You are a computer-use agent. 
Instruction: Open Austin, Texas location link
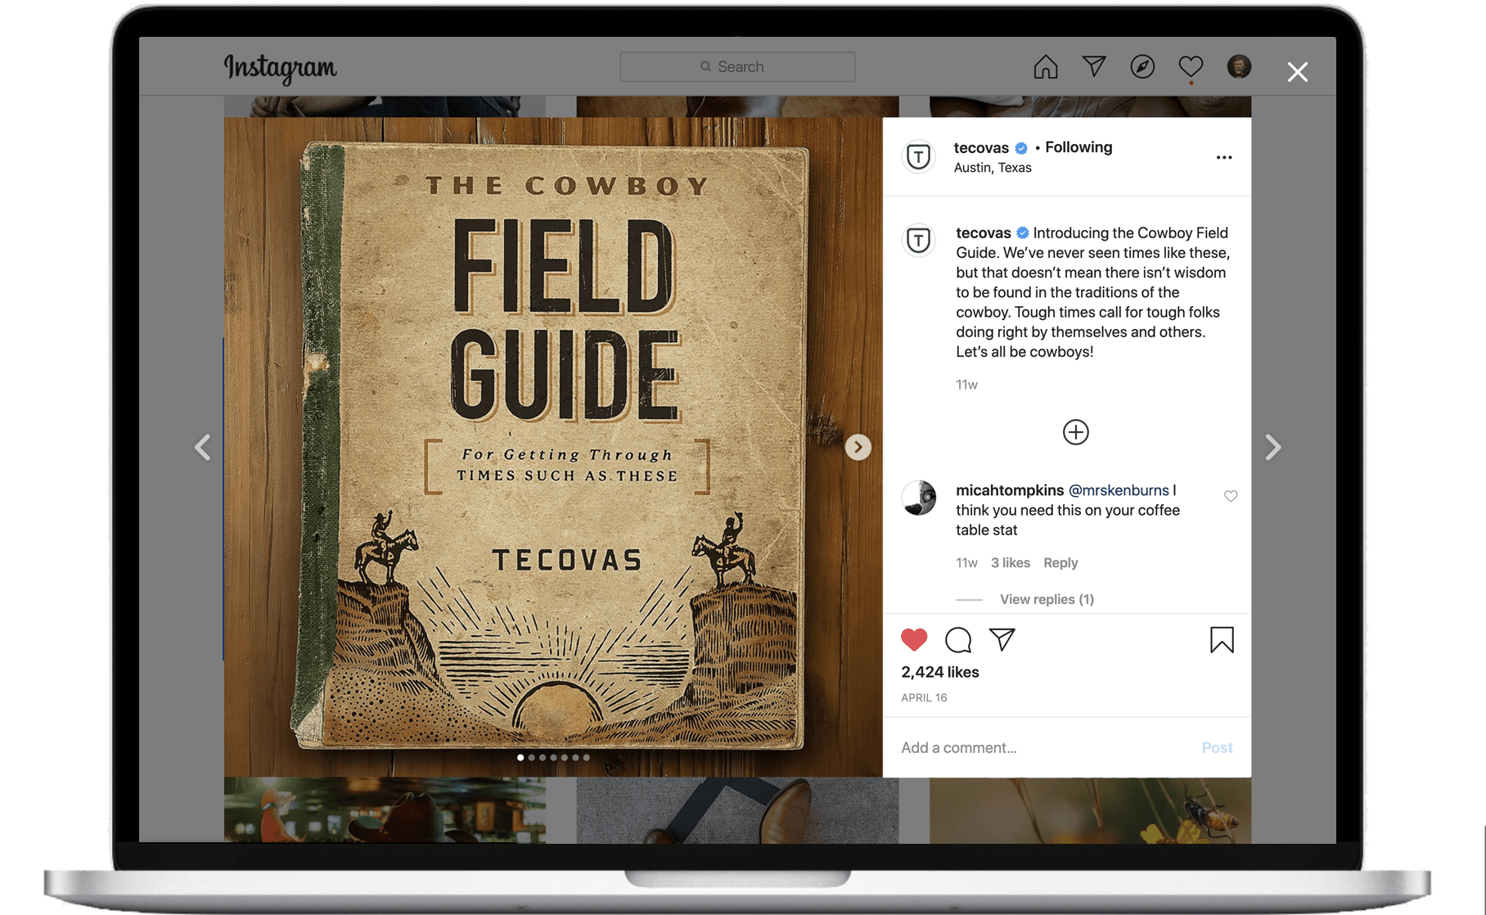point(993,168)
